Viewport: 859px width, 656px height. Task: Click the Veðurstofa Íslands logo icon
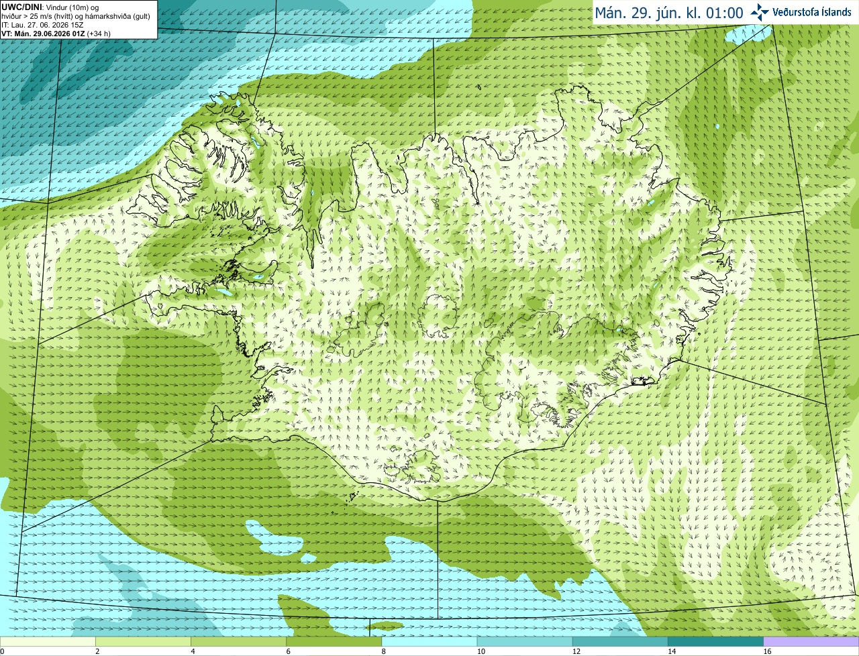pos(760,12)
